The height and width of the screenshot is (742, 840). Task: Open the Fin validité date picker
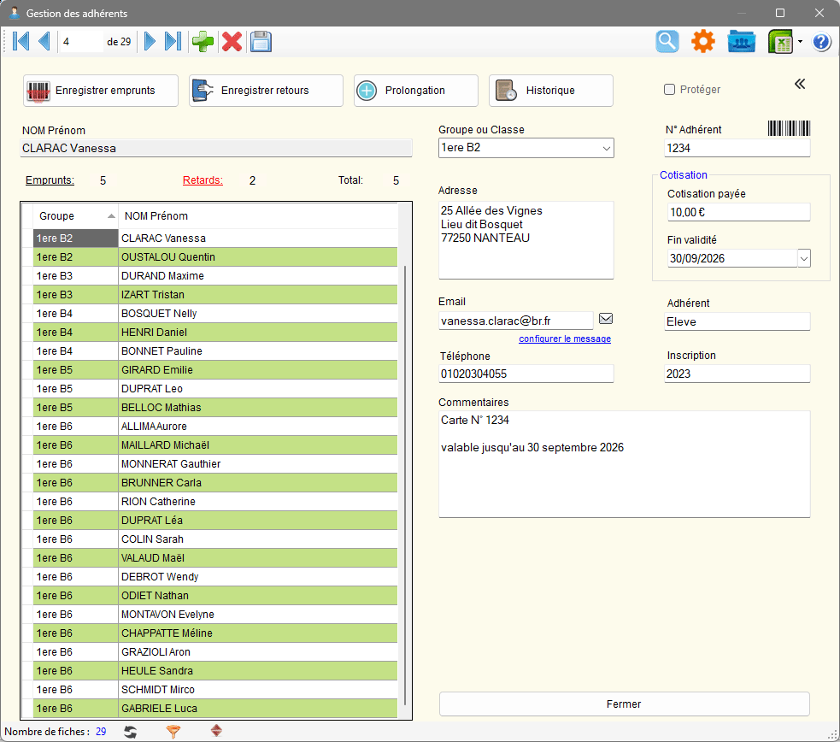click(803, 258)
